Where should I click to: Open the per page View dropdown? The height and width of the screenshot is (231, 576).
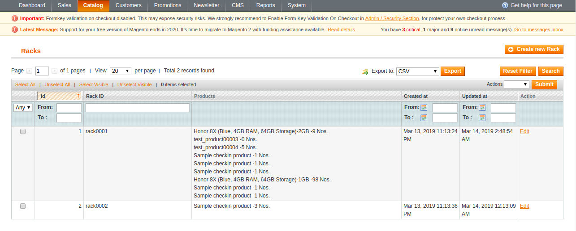click(121, 71)
